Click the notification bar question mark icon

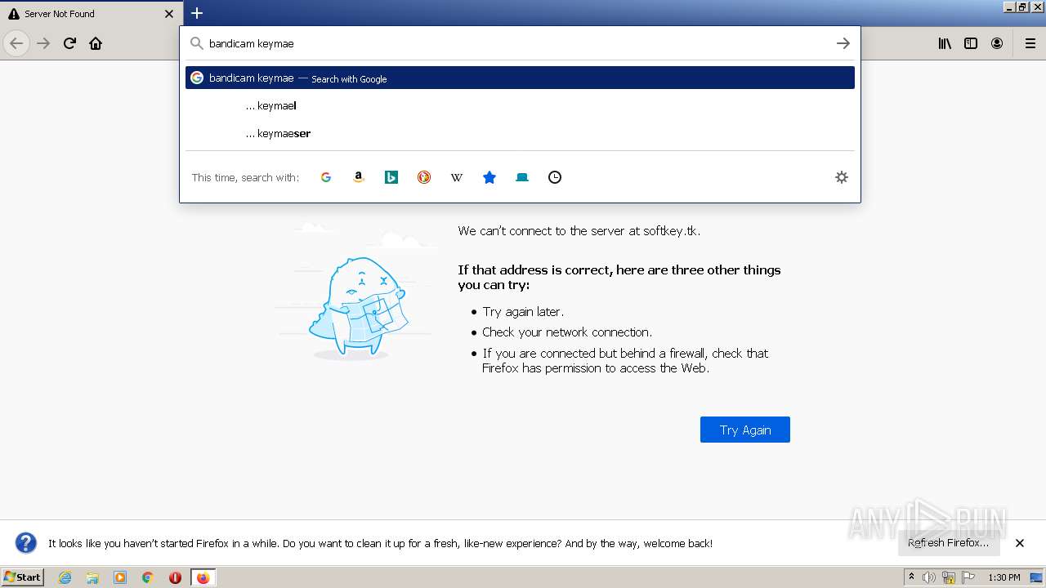pos(26,543)
